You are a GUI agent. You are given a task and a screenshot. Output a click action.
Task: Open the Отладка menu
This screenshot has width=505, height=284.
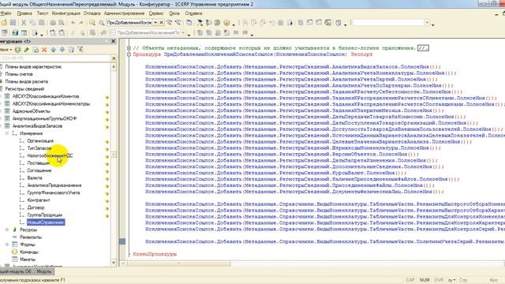coord(92,13)
